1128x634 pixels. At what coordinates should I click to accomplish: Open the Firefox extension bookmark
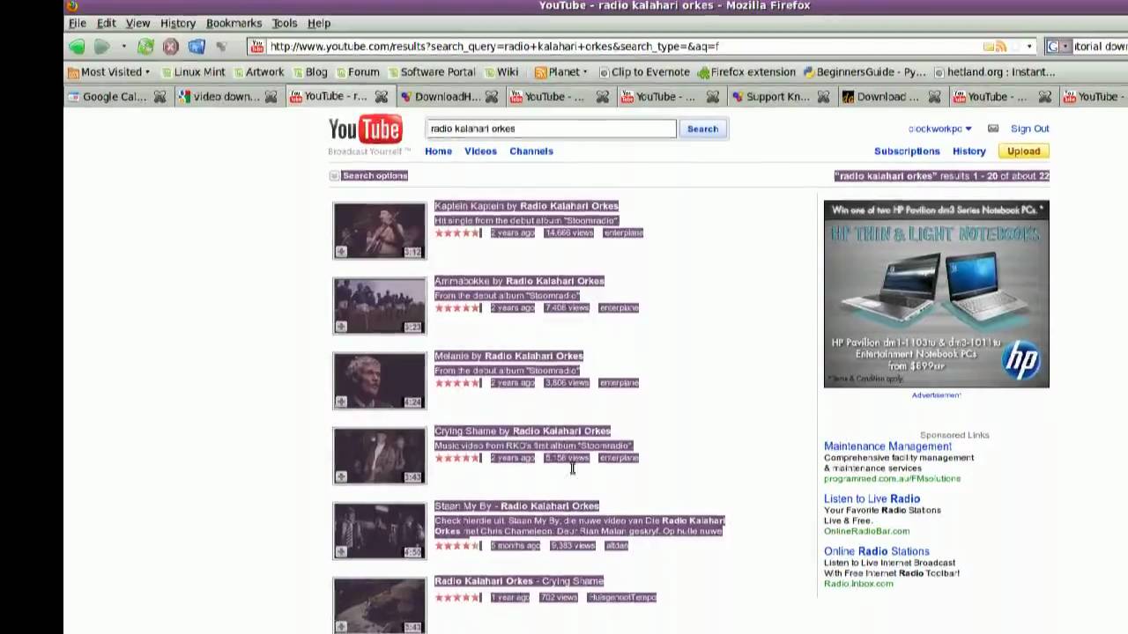click(746, 72)
